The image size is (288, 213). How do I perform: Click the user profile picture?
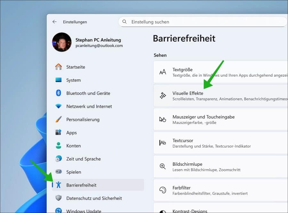(x=62, y=42)
